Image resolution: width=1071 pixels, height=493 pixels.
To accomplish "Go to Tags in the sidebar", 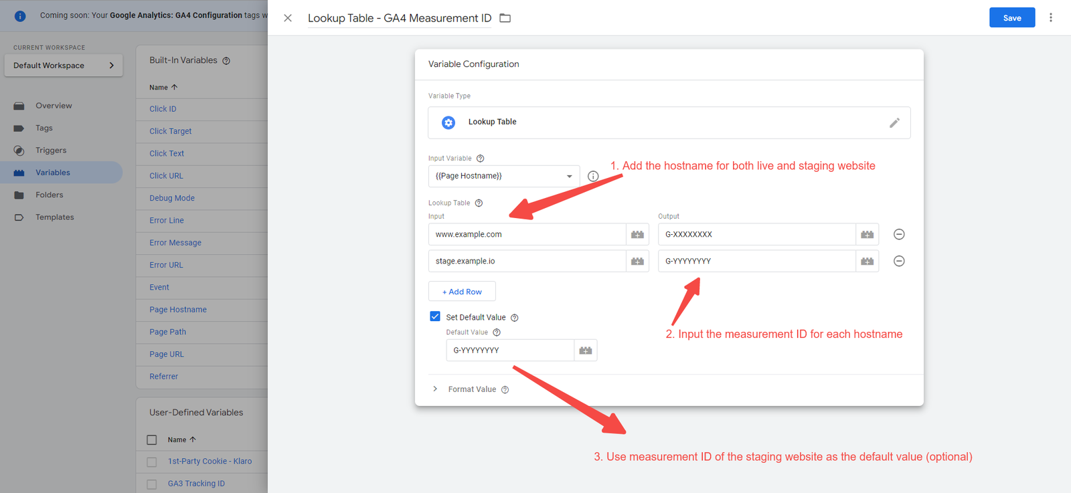I will [44, 128].
